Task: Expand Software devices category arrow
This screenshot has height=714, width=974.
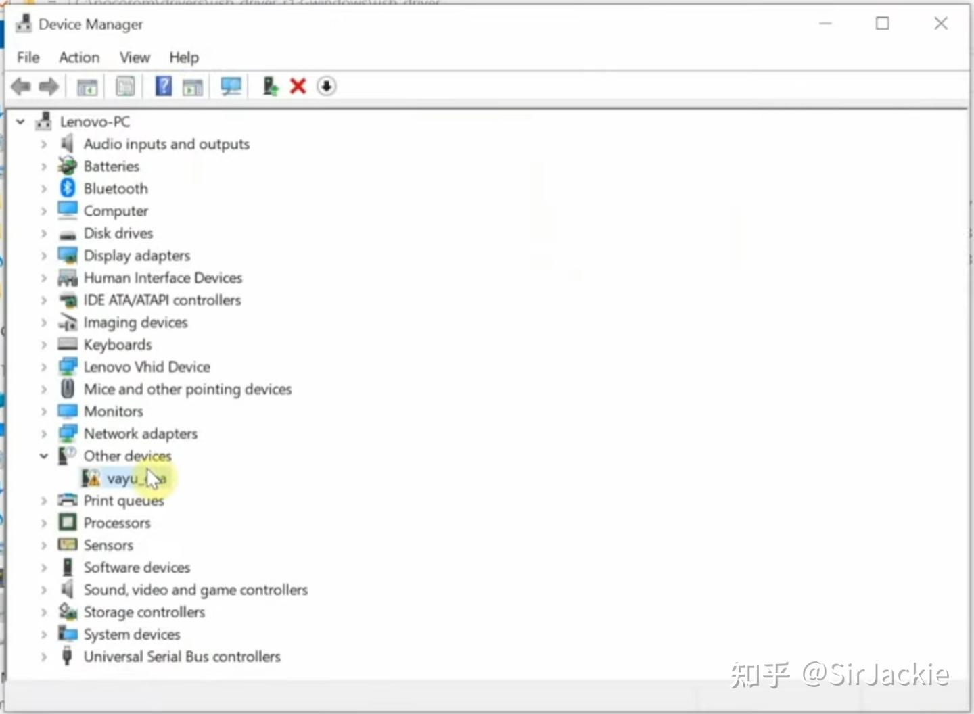Action: pos(44,567)
